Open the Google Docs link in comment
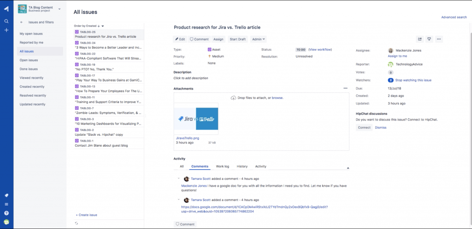 [254, 209]
